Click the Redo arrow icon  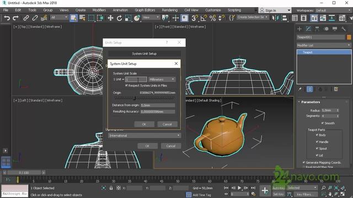pyautogui.click(x=15, y=18)
